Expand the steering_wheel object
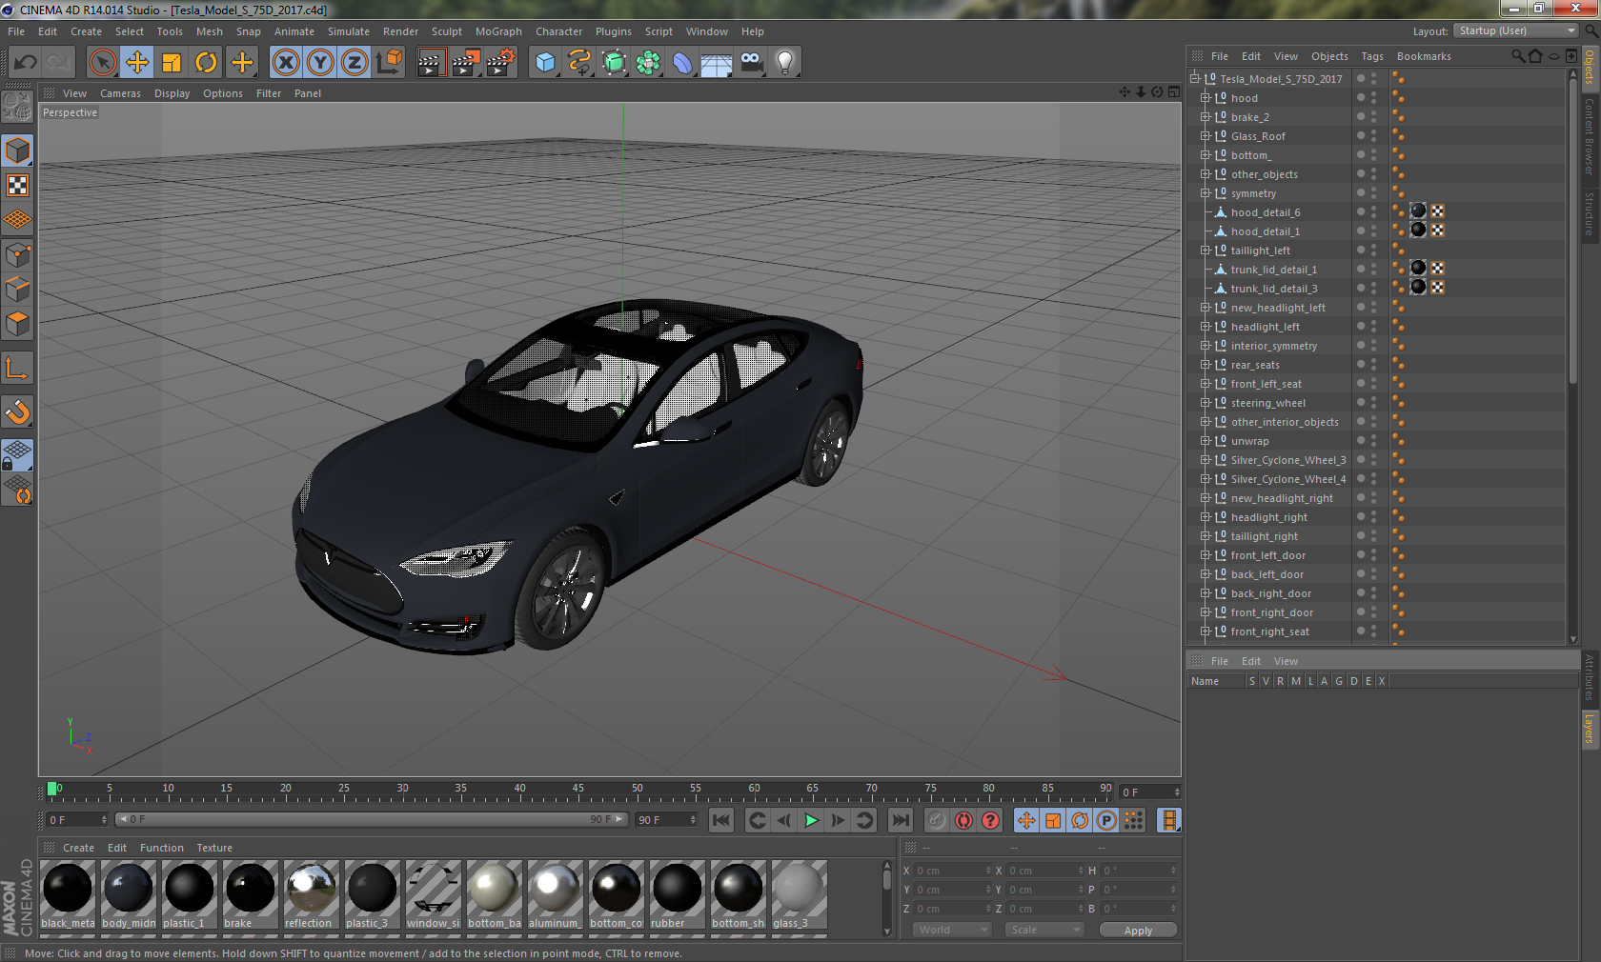Image resolution: width=1601 pixels, height=962 pixels. click(x=1205, y=403)
